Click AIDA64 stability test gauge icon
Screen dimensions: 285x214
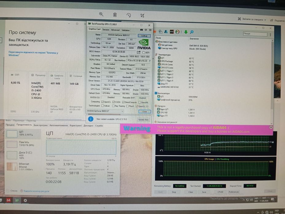coord(177,32)
